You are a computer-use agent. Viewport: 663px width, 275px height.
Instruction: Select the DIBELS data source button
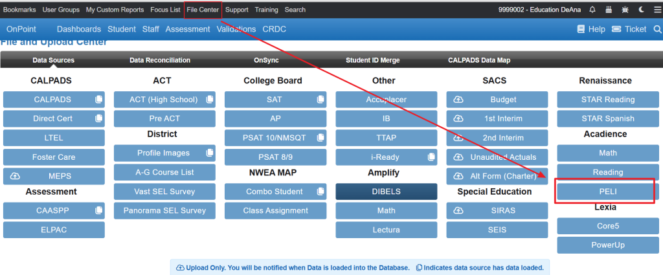coord(386,192)
